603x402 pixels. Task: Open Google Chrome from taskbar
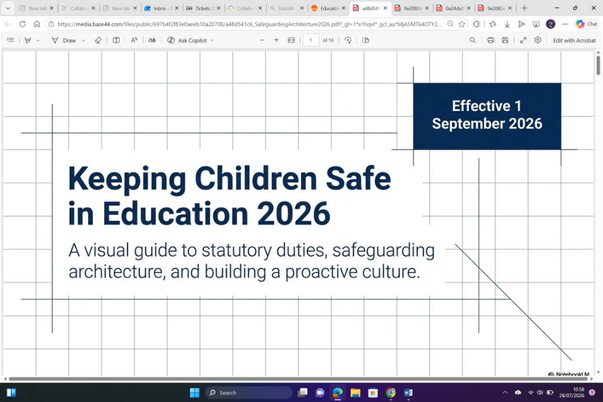(x=391, y=393)
